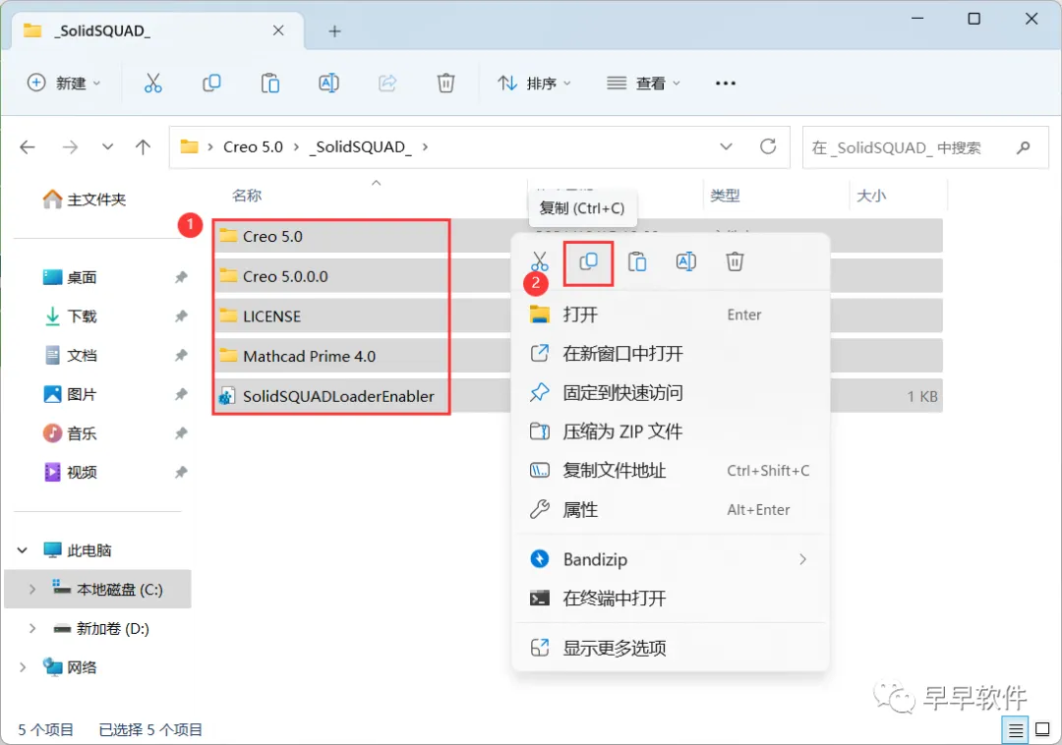Expand 本地磁盘 (C:) tree node
The image size is (1062, 745).
[x=32, y=590]
